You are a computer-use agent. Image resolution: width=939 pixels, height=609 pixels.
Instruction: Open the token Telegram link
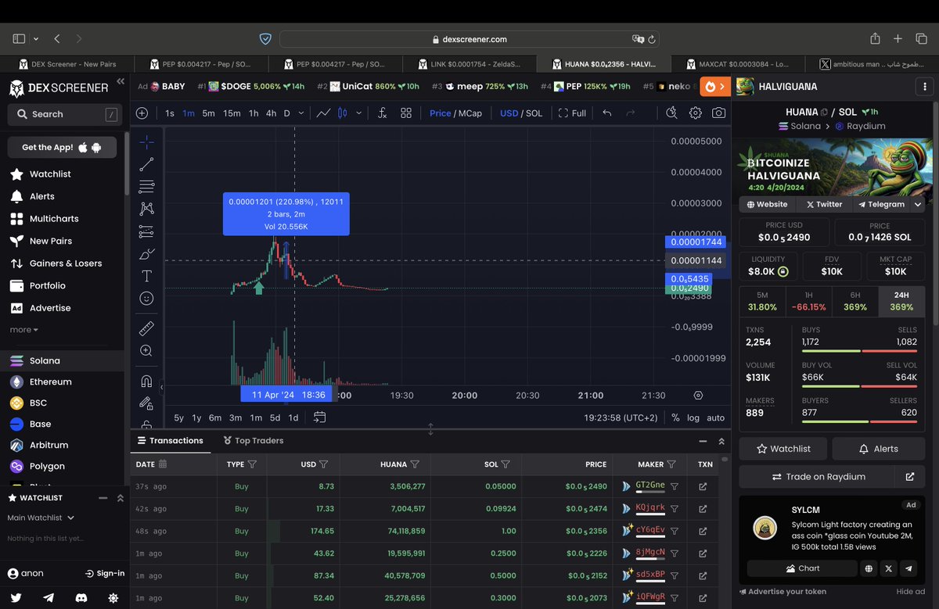(881, 204)
